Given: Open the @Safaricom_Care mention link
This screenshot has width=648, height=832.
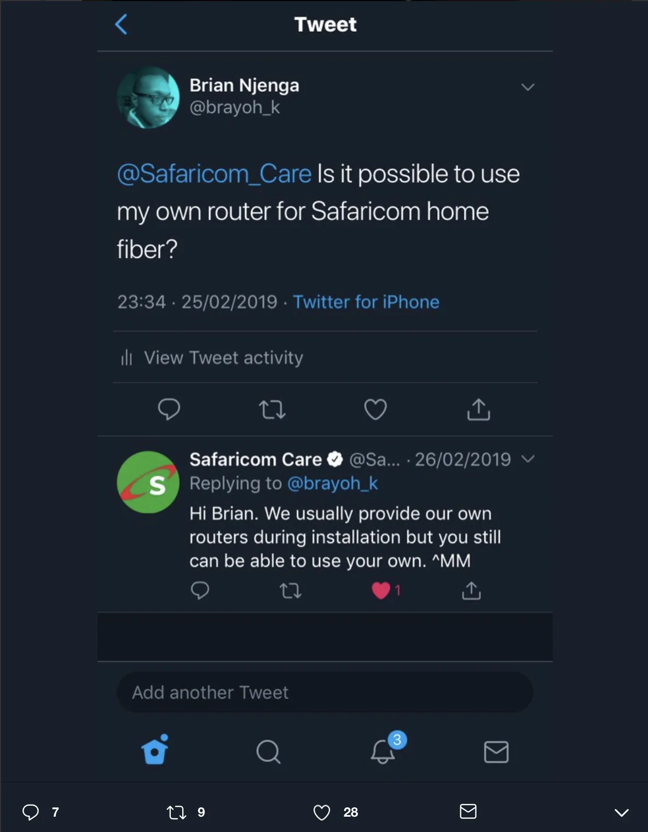Looking at the screenshot, I should pyautogui.click(x=214, y=174).
